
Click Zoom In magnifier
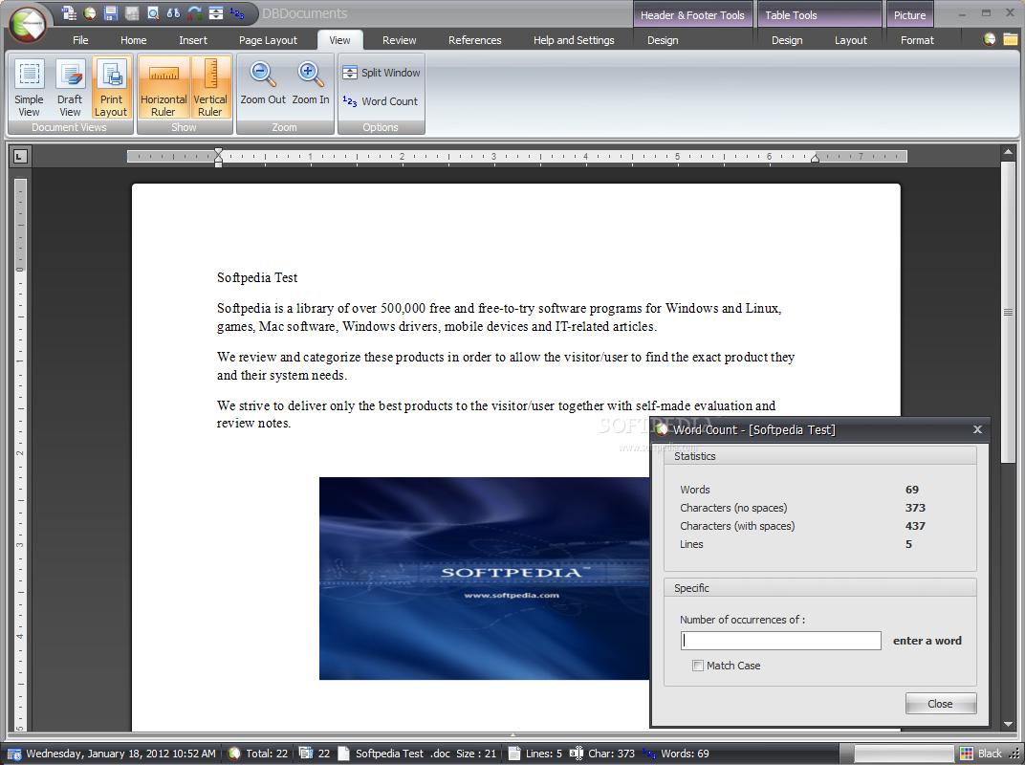(x=311, y=83)
